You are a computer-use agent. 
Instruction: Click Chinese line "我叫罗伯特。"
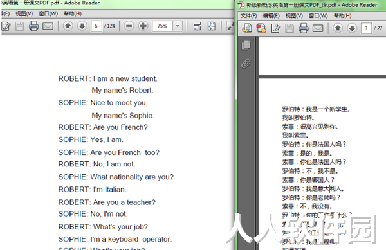pos(299,118)
